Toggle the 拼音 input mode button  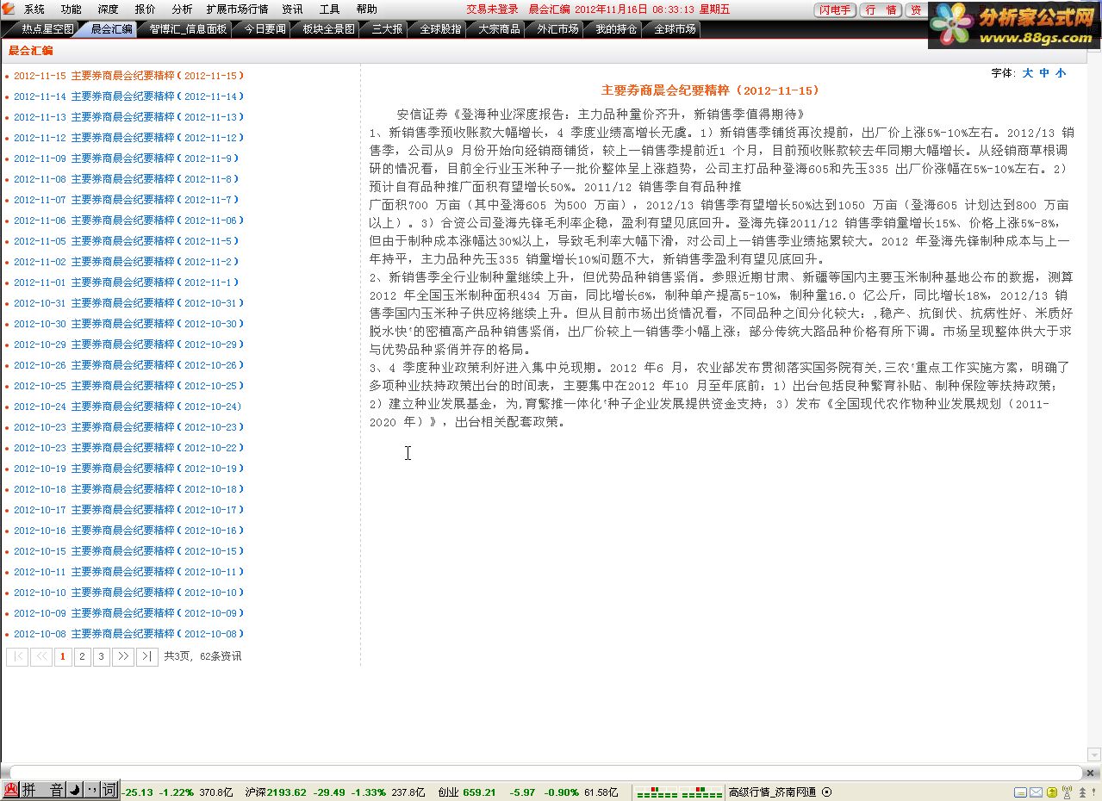[42, 791]
